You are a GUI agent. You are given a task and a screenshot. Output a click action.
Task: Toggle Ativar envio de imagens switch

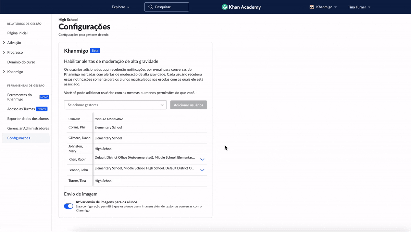(68, 206)
